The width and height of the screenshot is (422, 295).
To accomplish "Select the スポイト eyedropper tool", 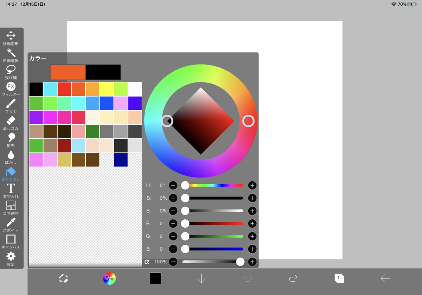I will [11, 225].
